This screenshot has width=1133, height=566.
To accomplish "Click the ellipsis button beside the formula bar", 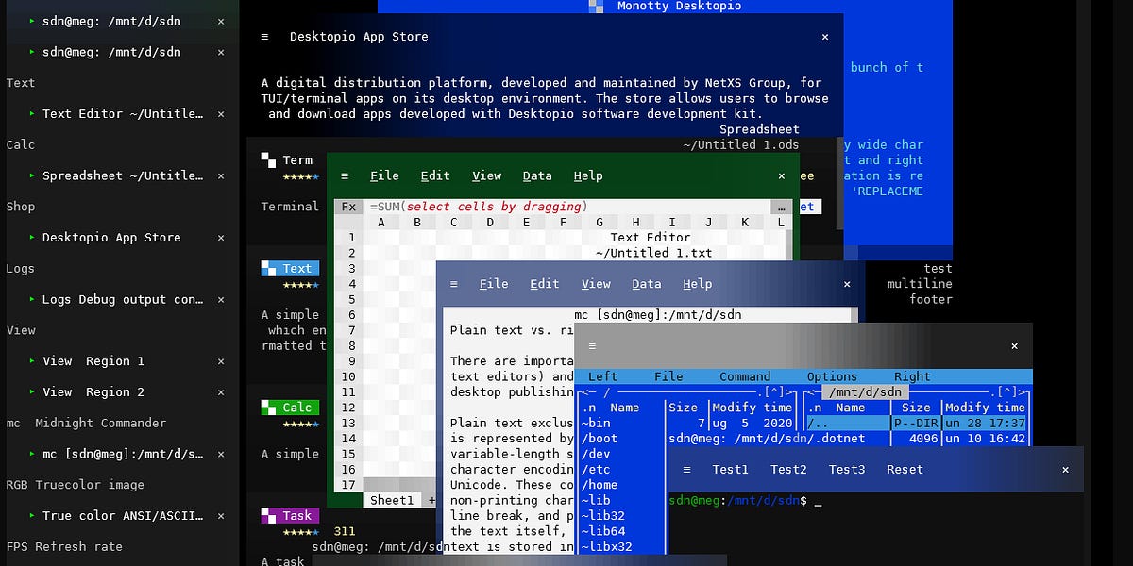I will (x=781, y=207).
